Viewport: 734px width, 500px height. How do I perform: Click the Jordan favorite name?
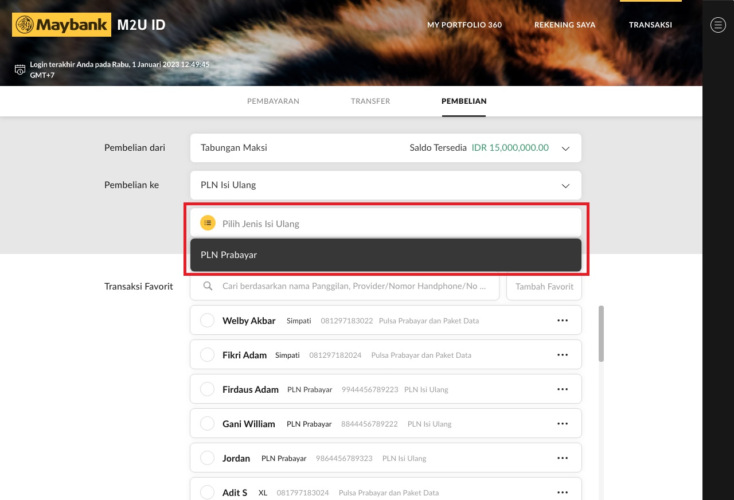[236, 458]
